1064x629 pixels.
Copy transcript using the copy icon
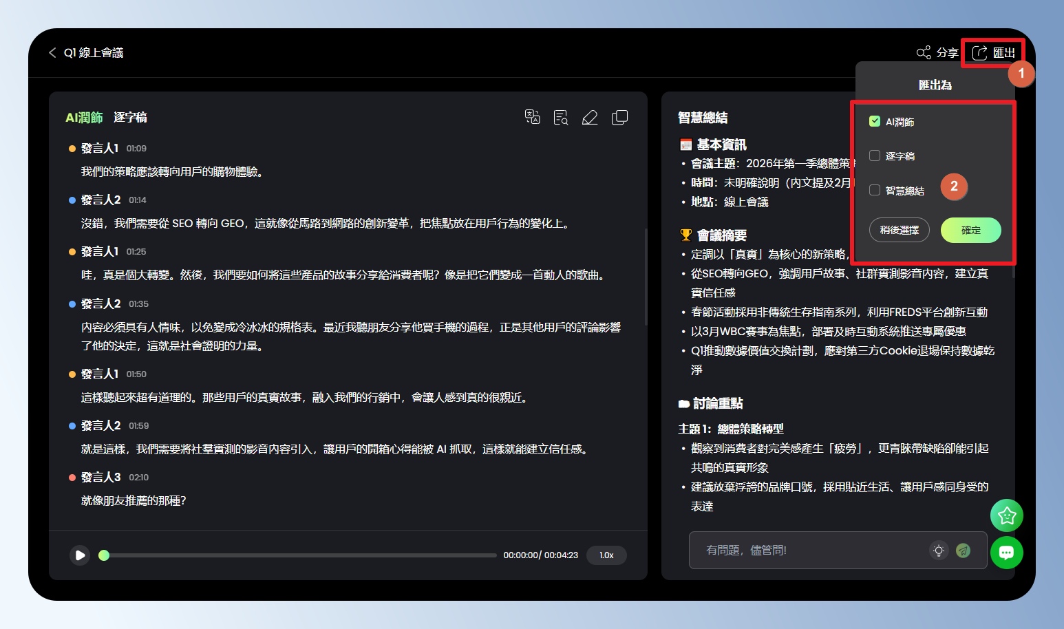click(x=619, y=118)
